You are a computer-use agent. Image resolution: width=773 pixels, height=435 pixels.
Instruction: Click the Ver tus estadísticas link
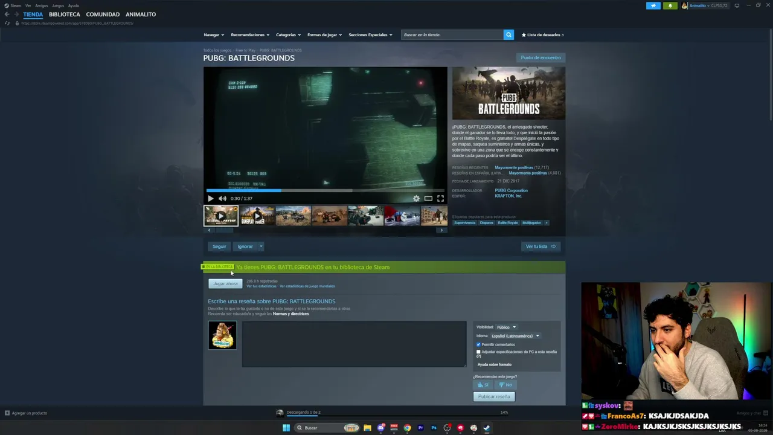click(x=261, y=286)
